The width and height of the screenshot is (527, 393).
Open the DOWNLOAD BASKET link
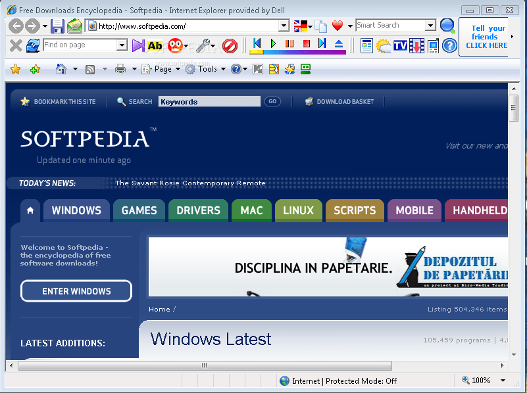pyautogui.click(x=339, y=101)
